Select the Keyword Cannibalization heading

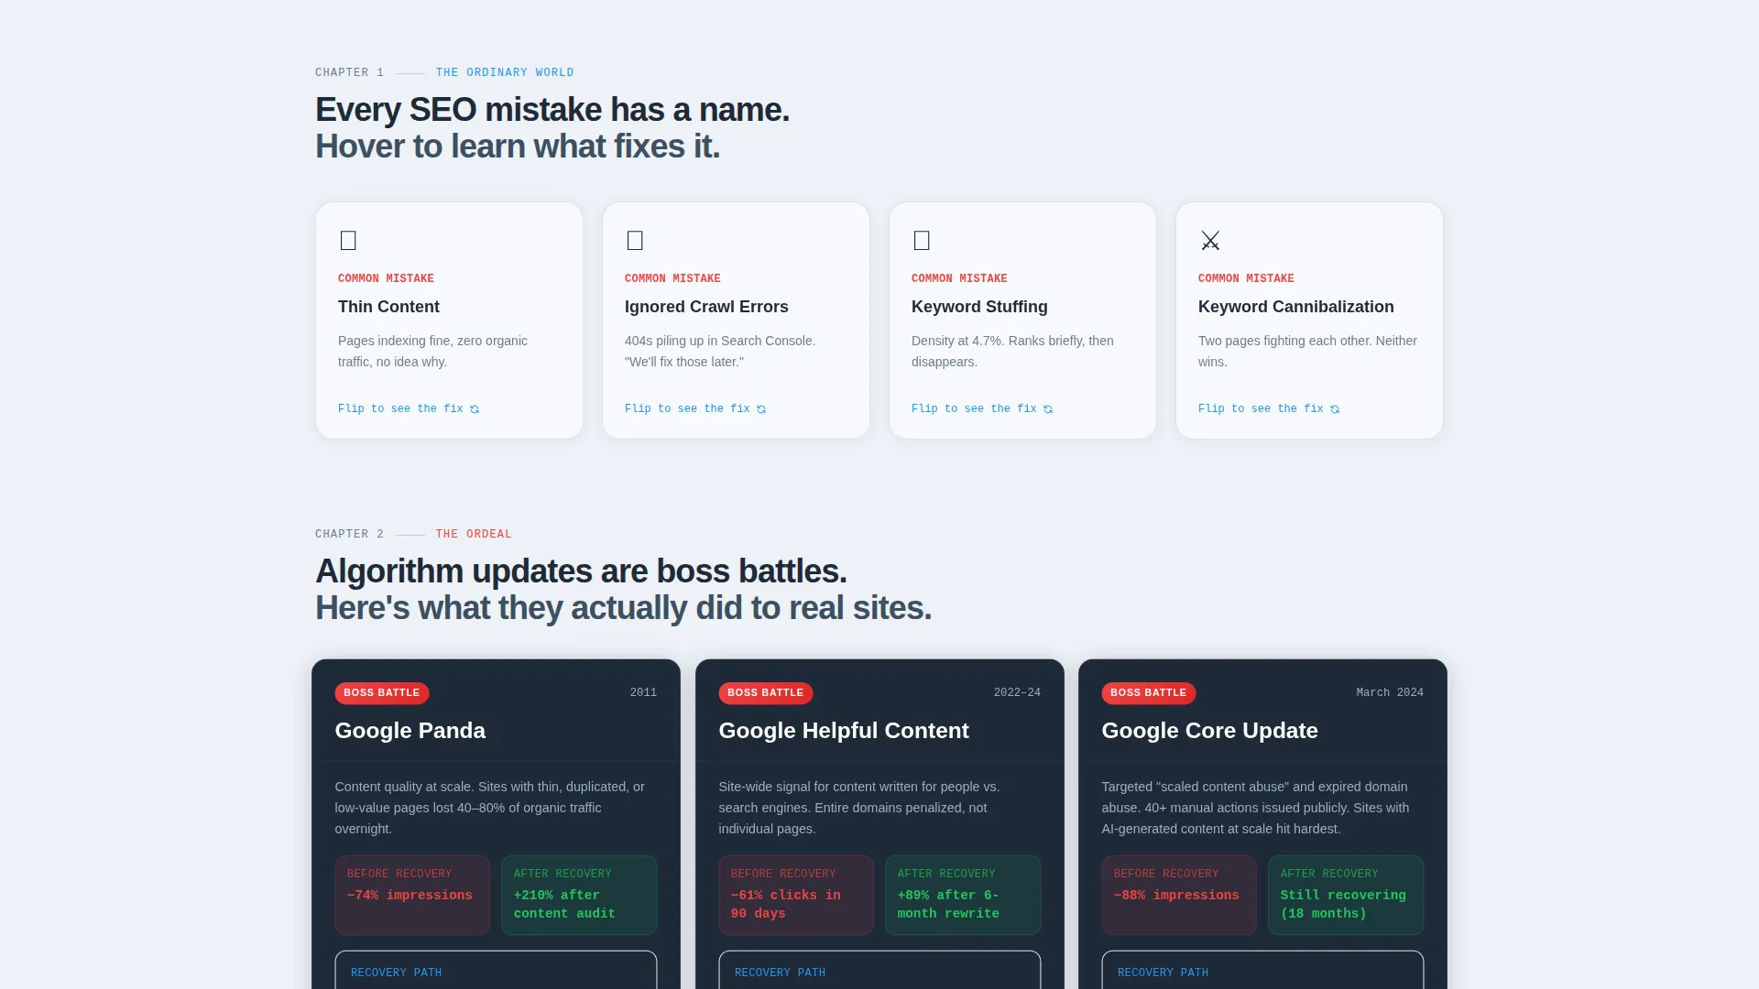[x=1295, y=307]
